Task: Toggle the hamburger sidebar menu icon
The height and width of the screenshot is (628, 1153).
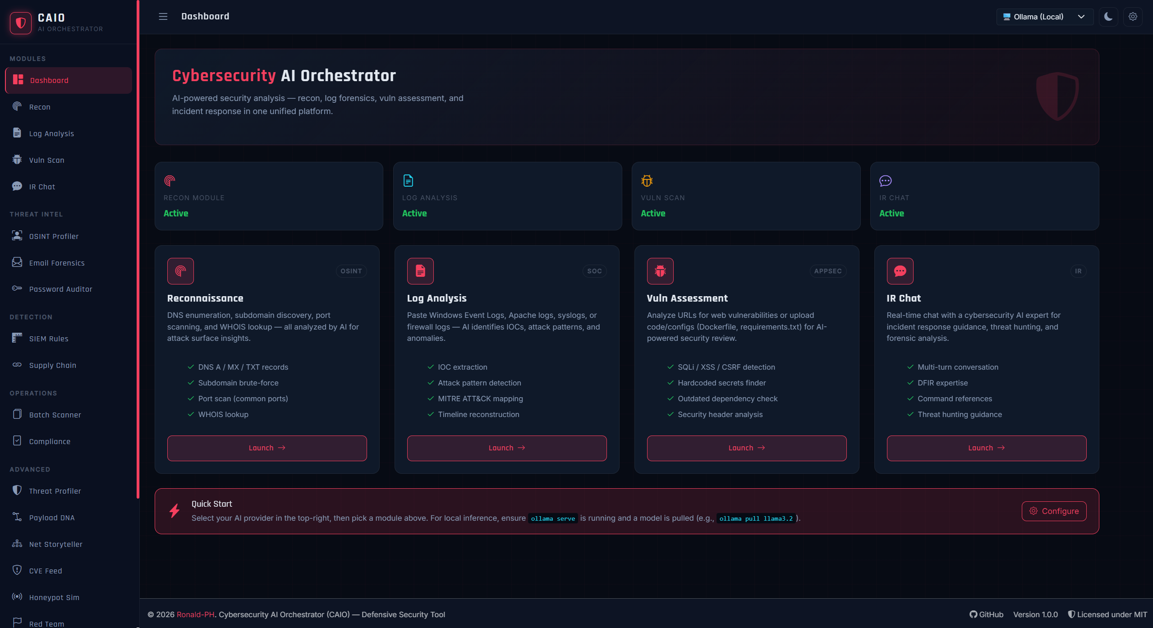Action: pyautogui.click(x=163, y=17)
